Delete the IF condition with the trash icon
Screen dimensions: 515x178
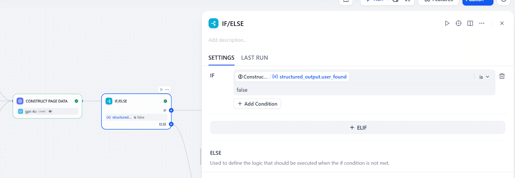(x=502, y=76)
